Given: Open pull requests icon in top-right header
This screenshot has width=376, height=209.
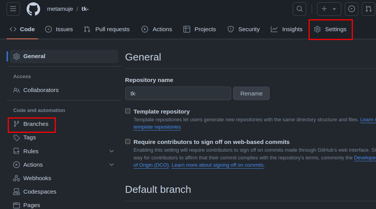Looking at the screenshot, I should coord(368,9).
